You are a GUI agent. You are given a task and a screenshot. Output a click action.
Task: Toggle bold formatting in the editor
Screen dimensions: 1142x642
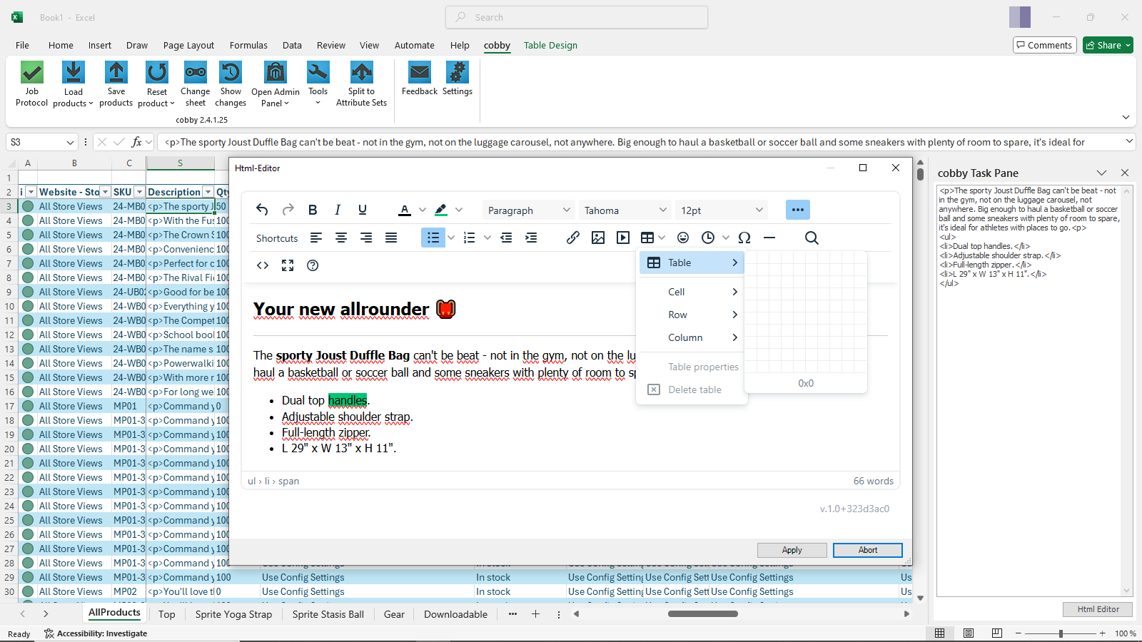click(313, 210)
